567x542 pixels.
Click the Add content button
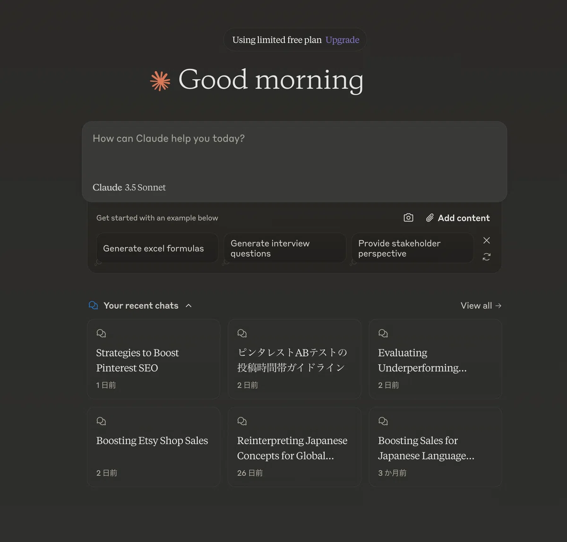[x=457, y=218]
